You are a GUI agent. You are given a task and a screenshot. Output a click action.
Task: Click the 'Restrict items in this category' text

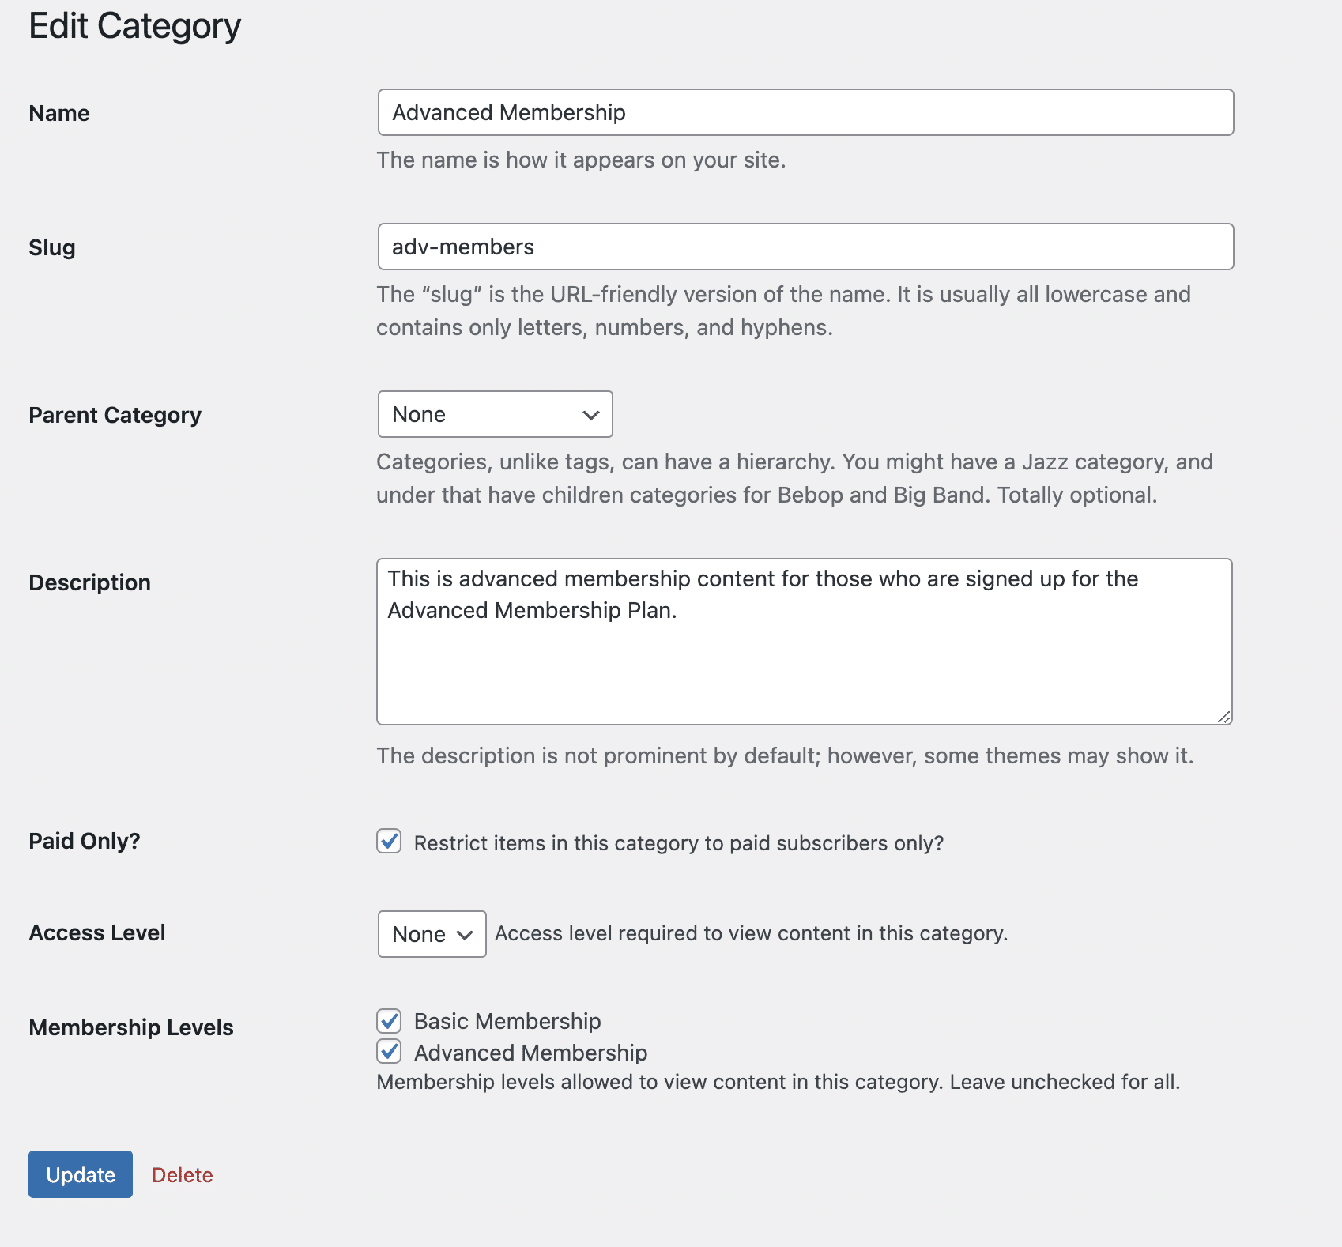click(678, 843)
